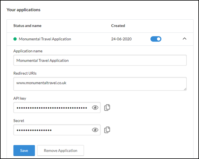Click inside the masked API key field

(52, 108)
